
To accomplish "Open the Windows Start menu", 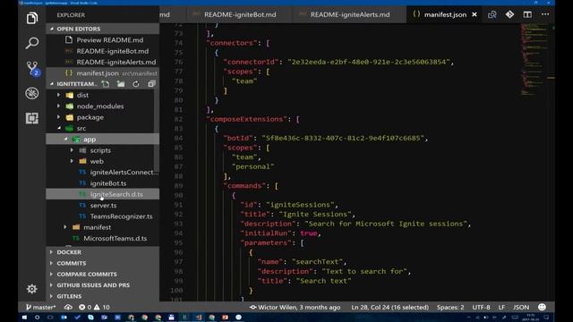I will [x=24, y=318].
